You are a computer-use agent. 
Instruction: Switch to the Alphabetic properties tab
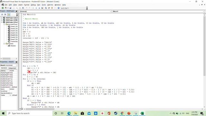pos(4,68)
